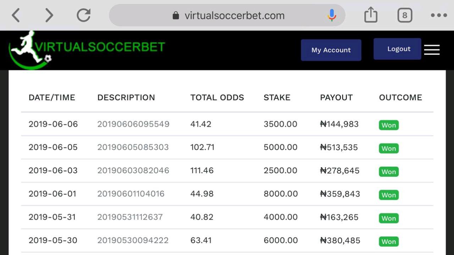454x255 pixels.
Task: Select the Won badge for the 2019-06-03 bet
Action: 388,171
